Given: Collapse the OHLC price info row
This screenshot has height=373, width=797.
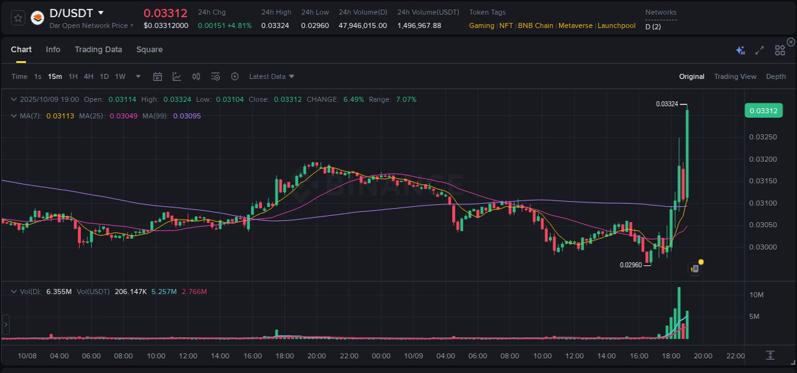Looking at the screenshot, I should (14, 99).
